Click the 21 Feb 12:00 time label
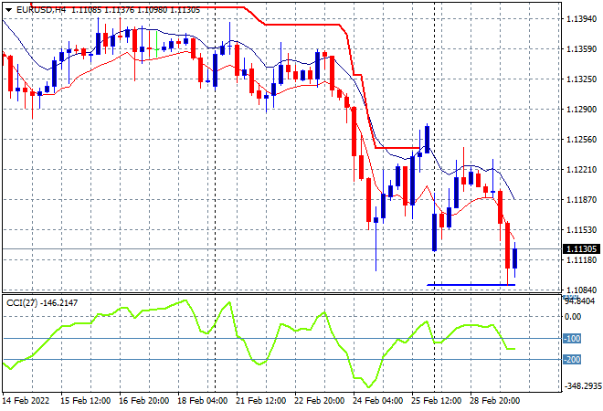The height and width of the screenshot is (411, 603). coord(260,401)
